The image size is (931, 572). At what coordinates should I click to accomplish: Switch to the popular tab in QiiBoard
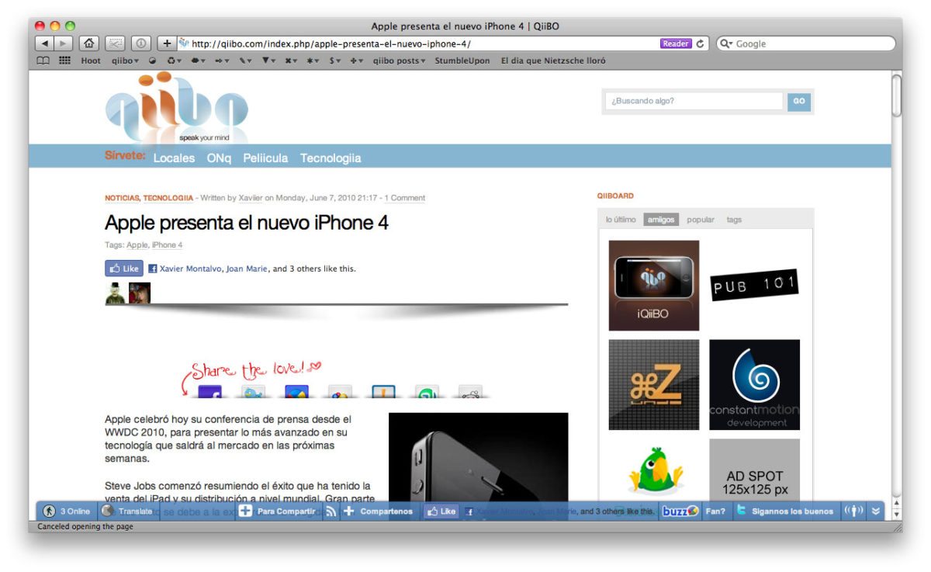click(x=701, y=220)
